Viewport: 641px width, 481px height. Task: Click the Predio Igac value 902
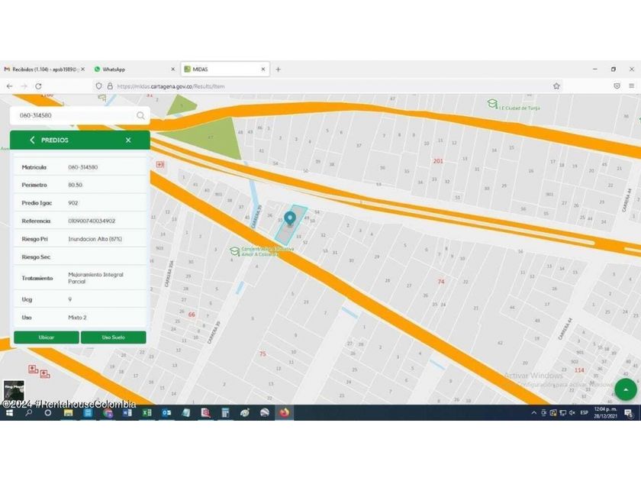pos(73,203)
